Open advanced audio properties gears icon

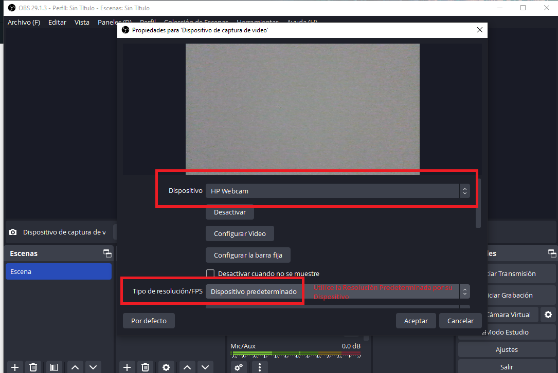239,367
